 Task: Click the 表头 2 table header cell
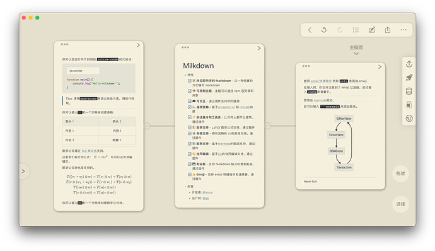[117, 121]
